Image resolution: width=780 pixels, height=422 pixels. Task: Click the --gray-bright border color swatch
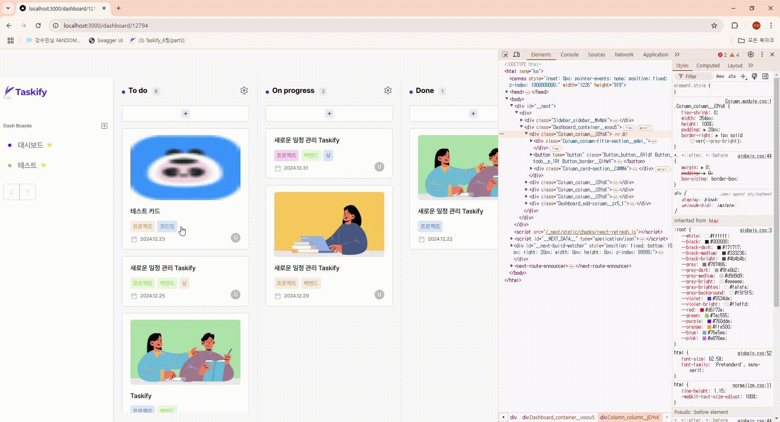click(692, 141)
